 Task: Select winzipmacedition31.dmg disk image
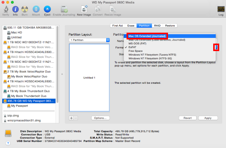click(x=29, y=121)
